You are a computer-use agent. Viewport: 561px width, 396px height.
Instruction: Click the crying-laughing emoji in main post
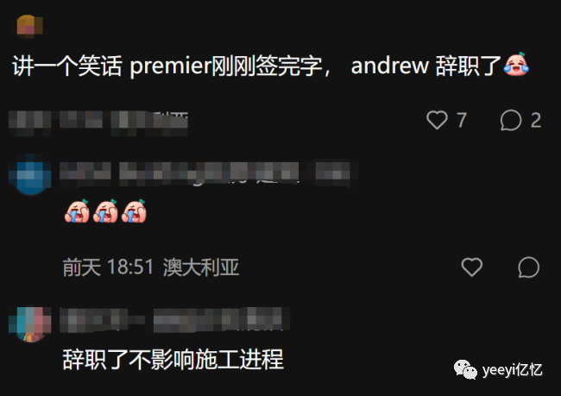(x=516, y=65)
